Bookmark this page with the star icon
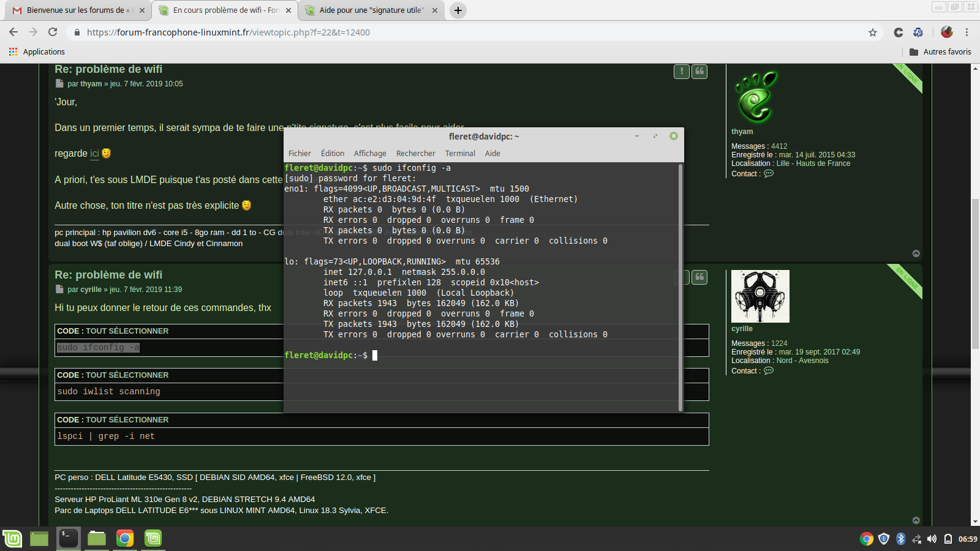The image size is (980, 551). point(873,32)
